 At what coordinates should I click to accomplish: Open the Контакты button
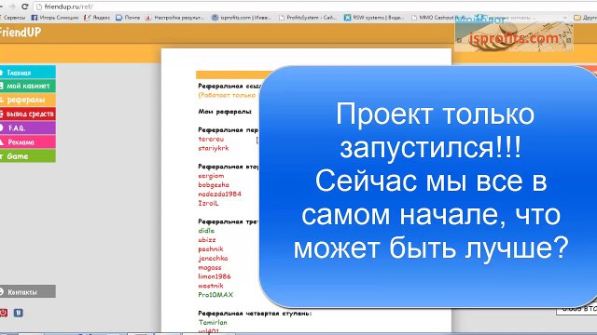[28, 291]
